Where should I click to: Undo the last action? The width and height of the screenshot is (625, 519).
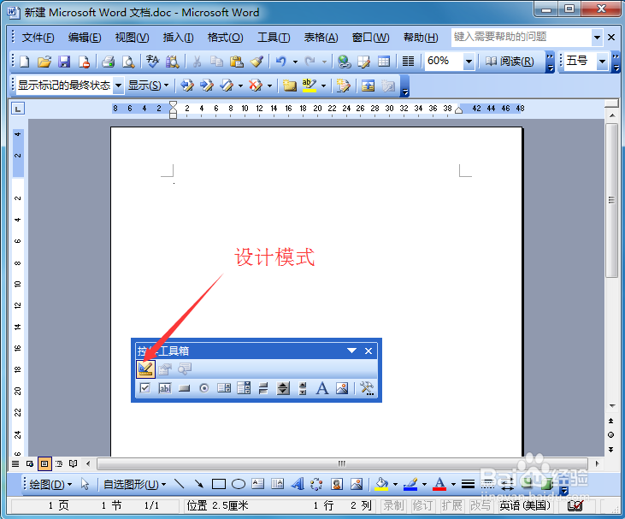coord(281,62)
